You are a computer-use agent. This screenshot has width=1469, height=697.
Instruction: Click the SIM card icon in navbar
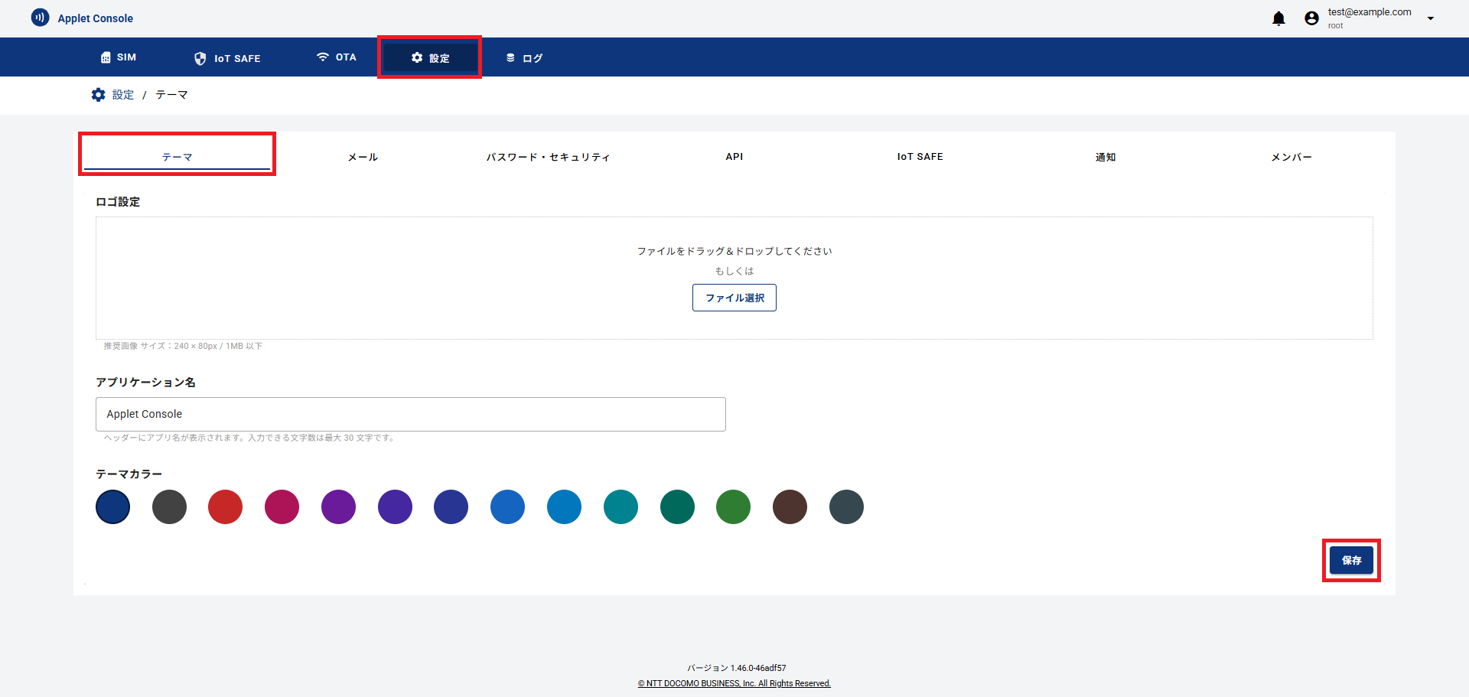[106, 57]
